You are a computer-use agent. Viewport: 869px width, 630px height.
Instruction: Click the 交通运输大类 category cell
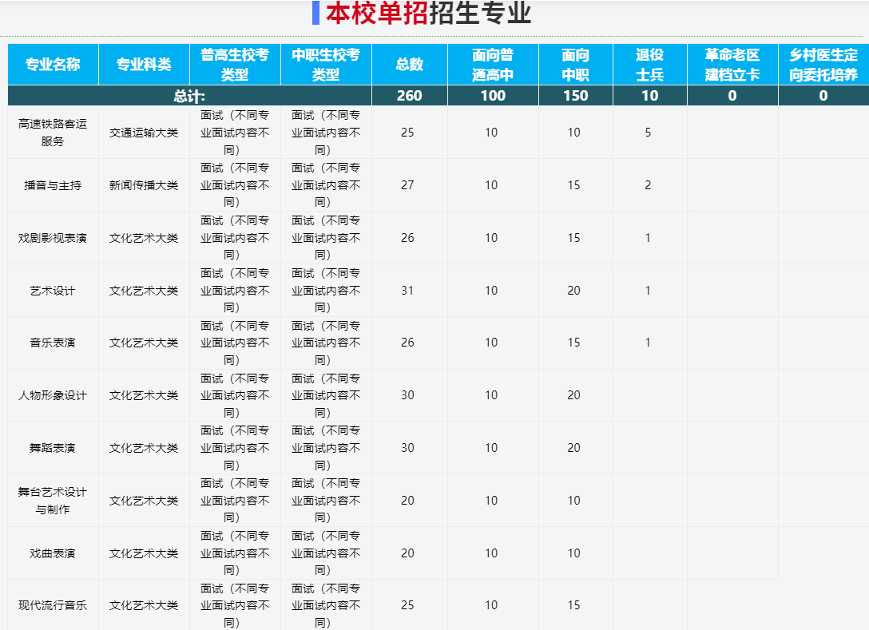[x=144, y=133]
